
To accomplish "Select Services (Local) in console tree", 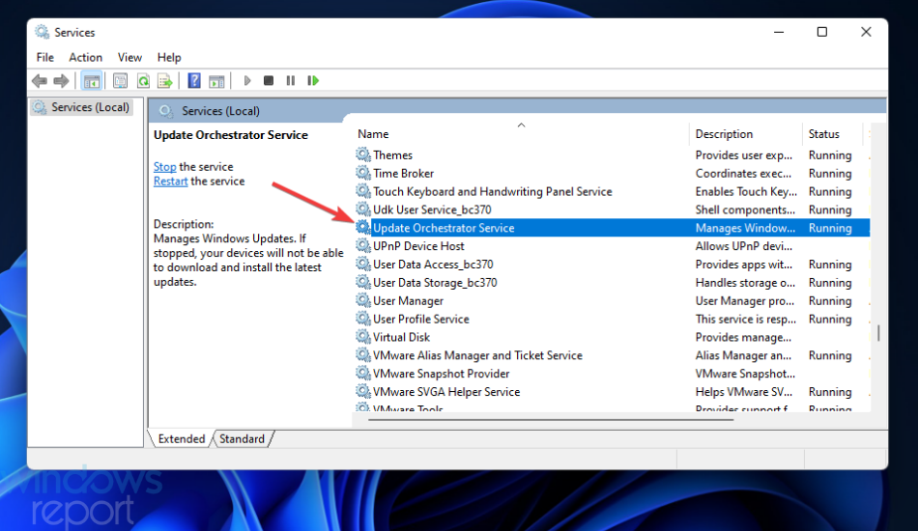I will pyautogui.click(x=82, y=107).
